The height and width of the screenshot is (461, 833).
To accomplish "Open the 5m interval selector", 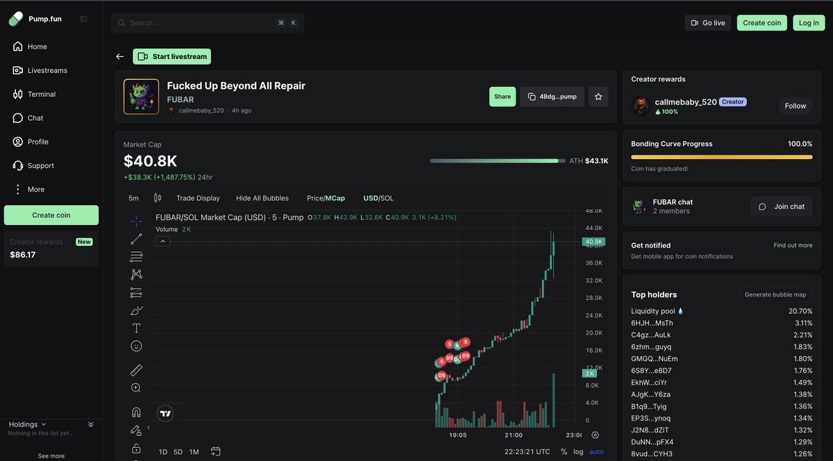I will click(133, 198).
